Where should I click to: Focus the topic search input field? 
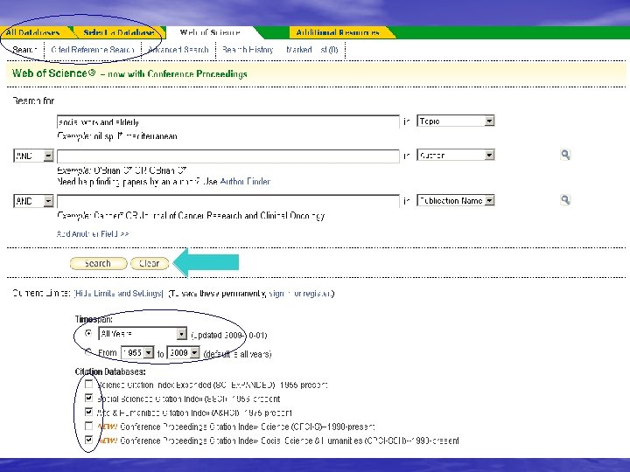tap(227, 122)
